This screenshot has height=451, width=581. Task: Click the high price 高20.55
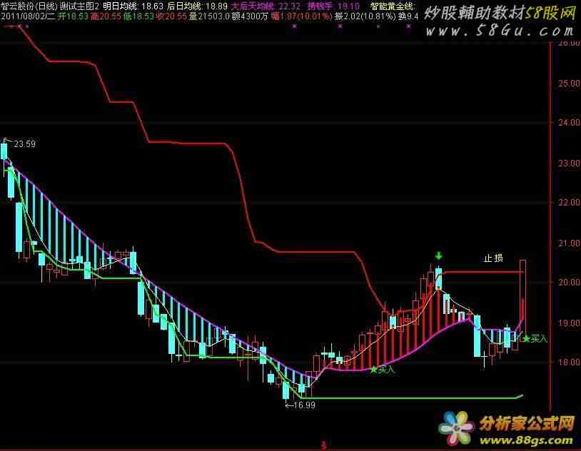click(x=106, y=16)
